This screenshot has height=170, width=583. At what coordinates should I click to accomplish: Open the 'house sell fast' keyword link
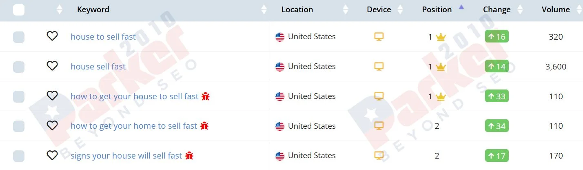(x=98, y=67)
